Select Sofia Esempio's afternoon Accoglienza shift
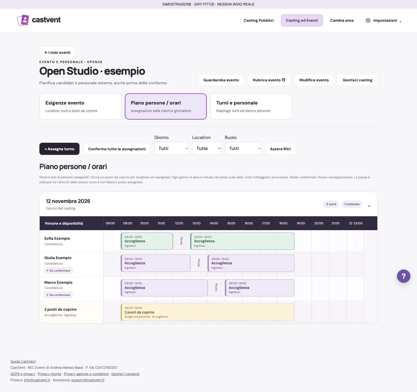This screenshot has width=417, height=392. (242, 241)
